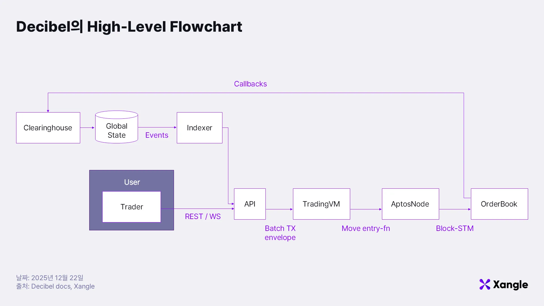Select the Batch TX envelope label

pos(280,233)
